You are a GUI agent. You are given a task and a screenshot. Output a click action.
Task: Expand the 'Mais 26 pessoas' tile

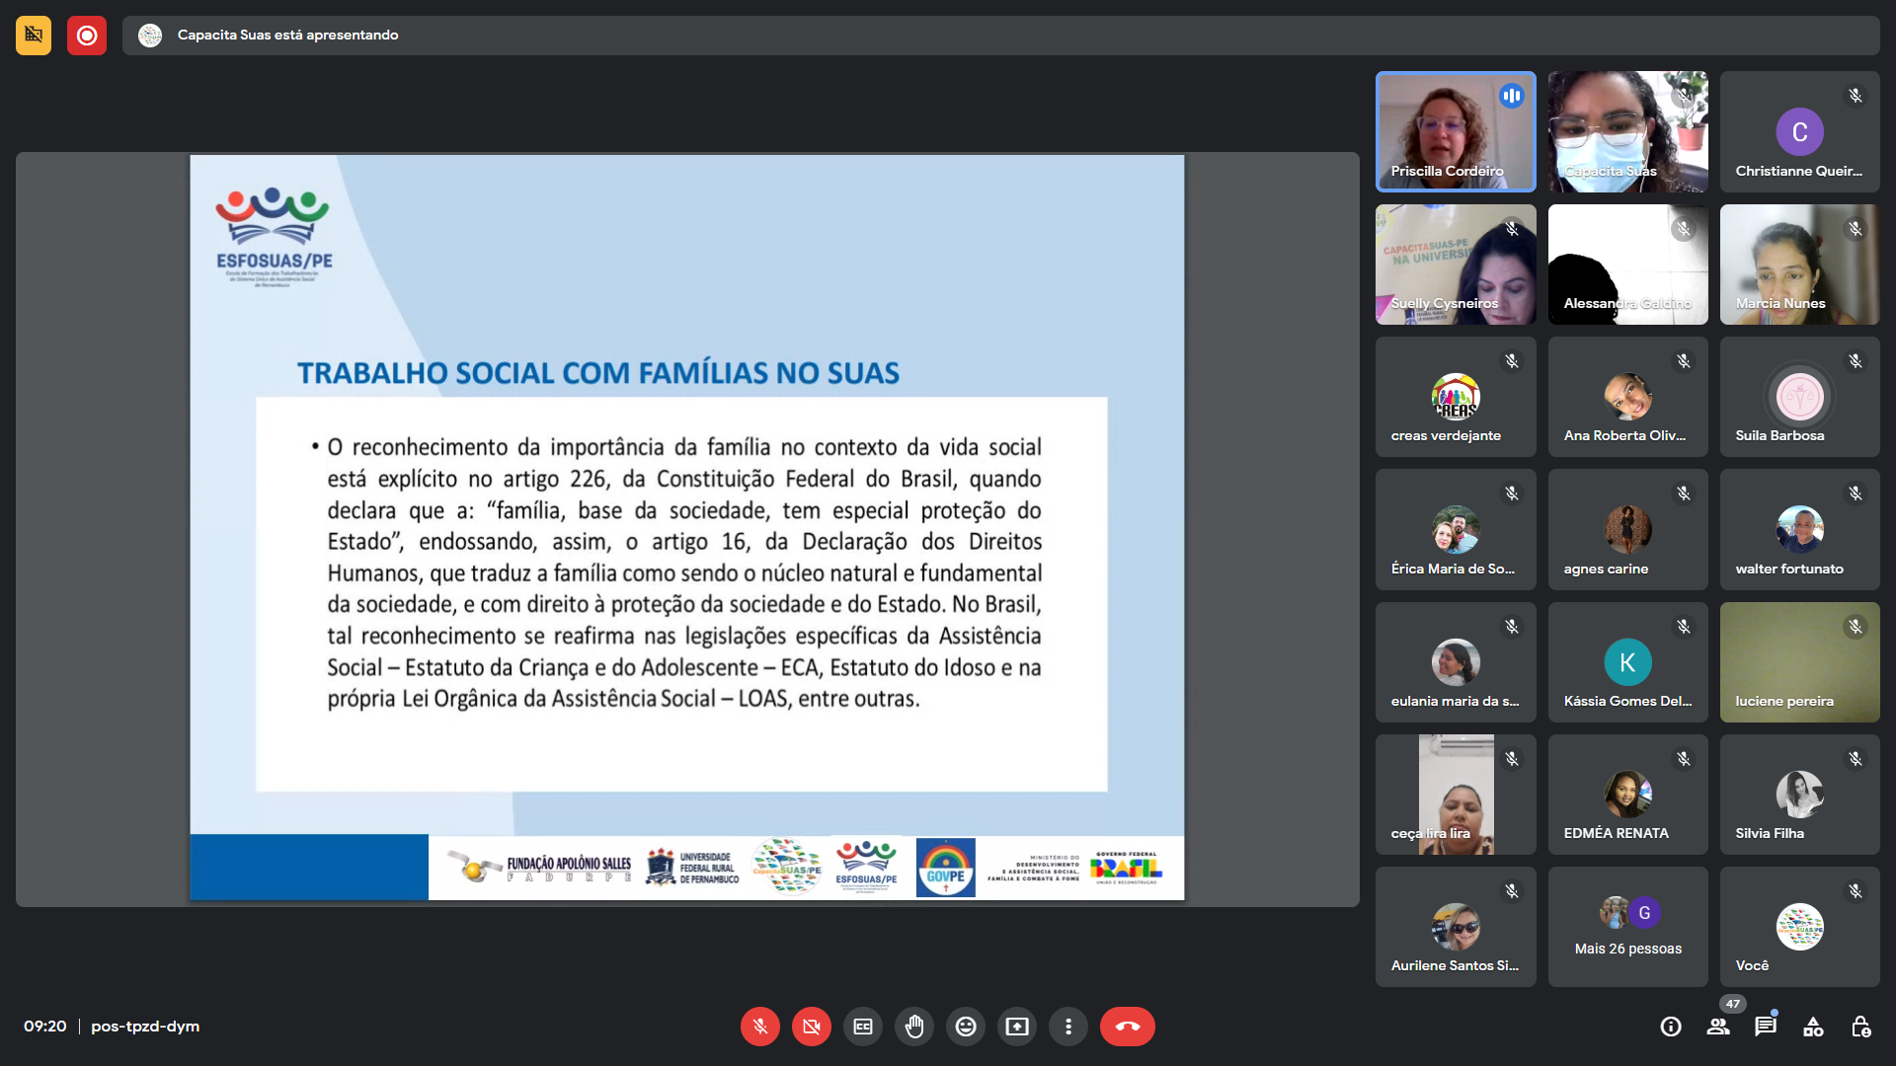pos(1627,926)
